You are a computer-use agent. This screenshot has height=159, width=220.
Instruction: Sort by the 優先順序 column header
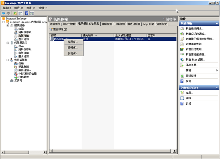pyautogui.click(x=98, y=35)
